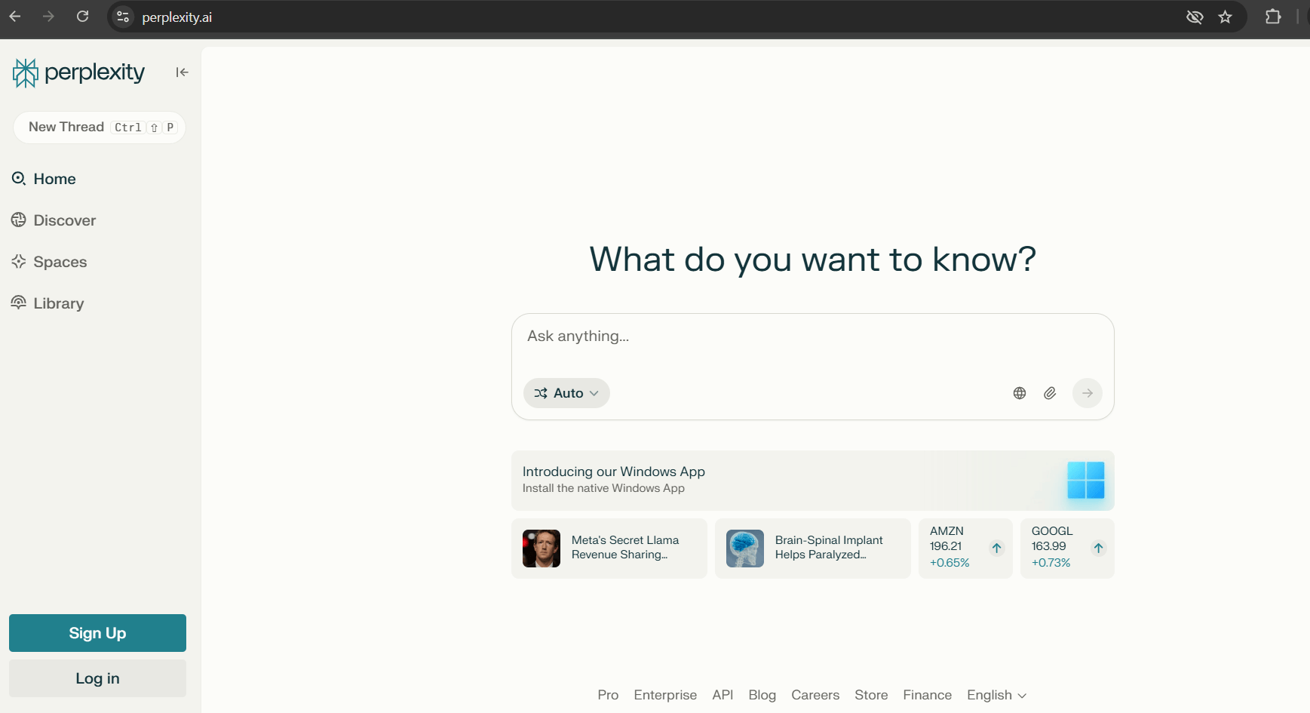Open the browser extensions puzzle icon
Image resolution: width=1310 pixels, height=713 pixels.
pyautogui.click(x=1273, y=17)
